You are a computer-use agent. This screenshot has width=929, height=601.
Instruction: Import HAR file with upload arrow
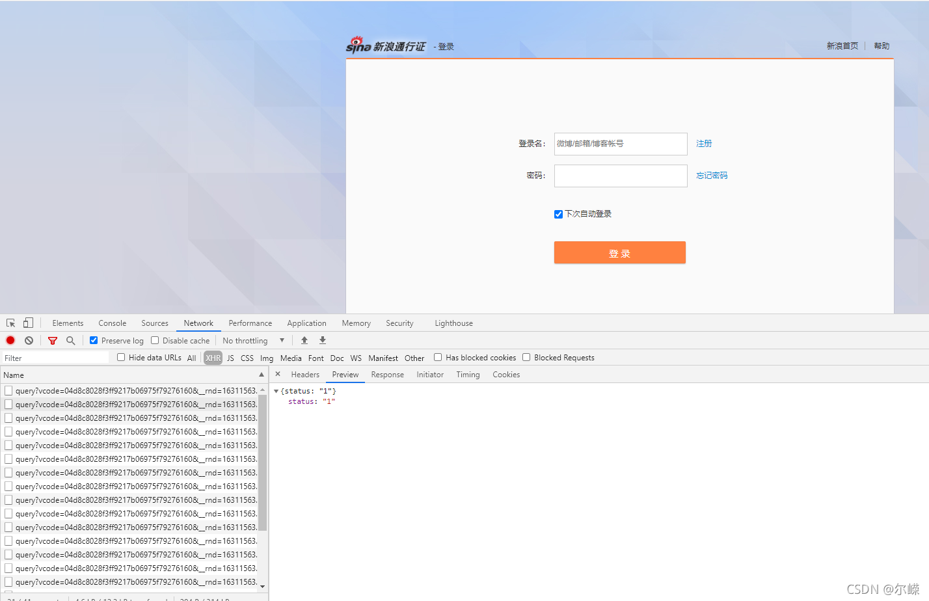304,340
